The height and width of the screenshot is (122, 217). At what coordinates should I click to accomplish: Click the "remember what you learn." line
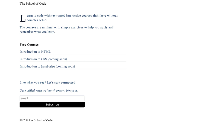(37, 32)
